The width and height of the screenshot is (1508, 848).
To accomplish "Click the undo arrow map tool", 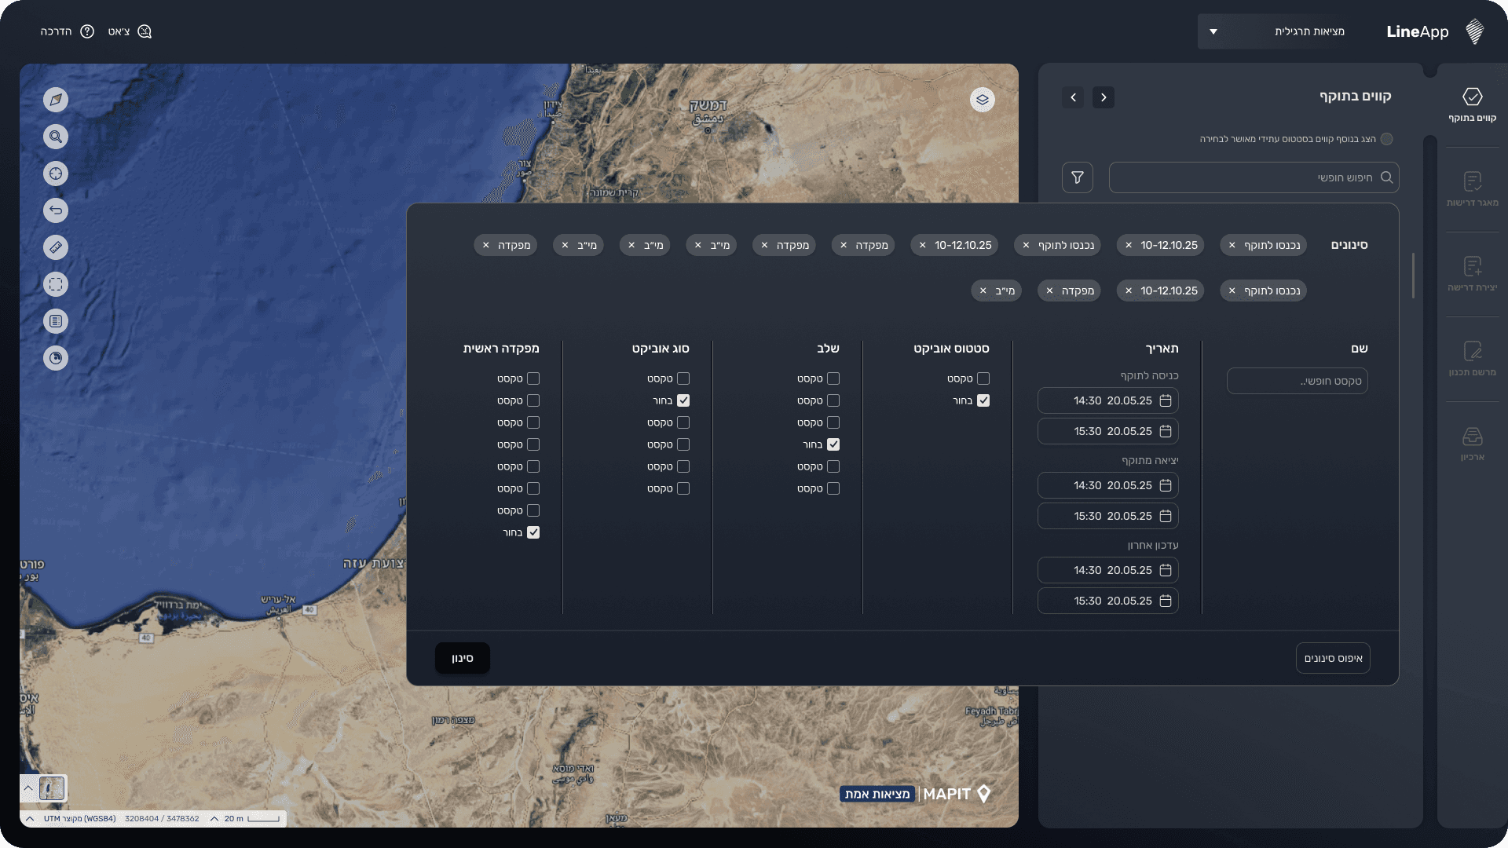I will [56, 210].
